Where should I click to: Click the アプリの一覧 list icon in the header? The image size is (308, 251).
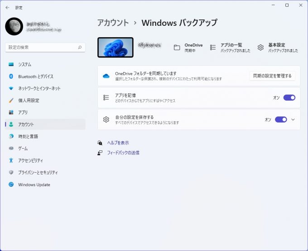(213, 48)
